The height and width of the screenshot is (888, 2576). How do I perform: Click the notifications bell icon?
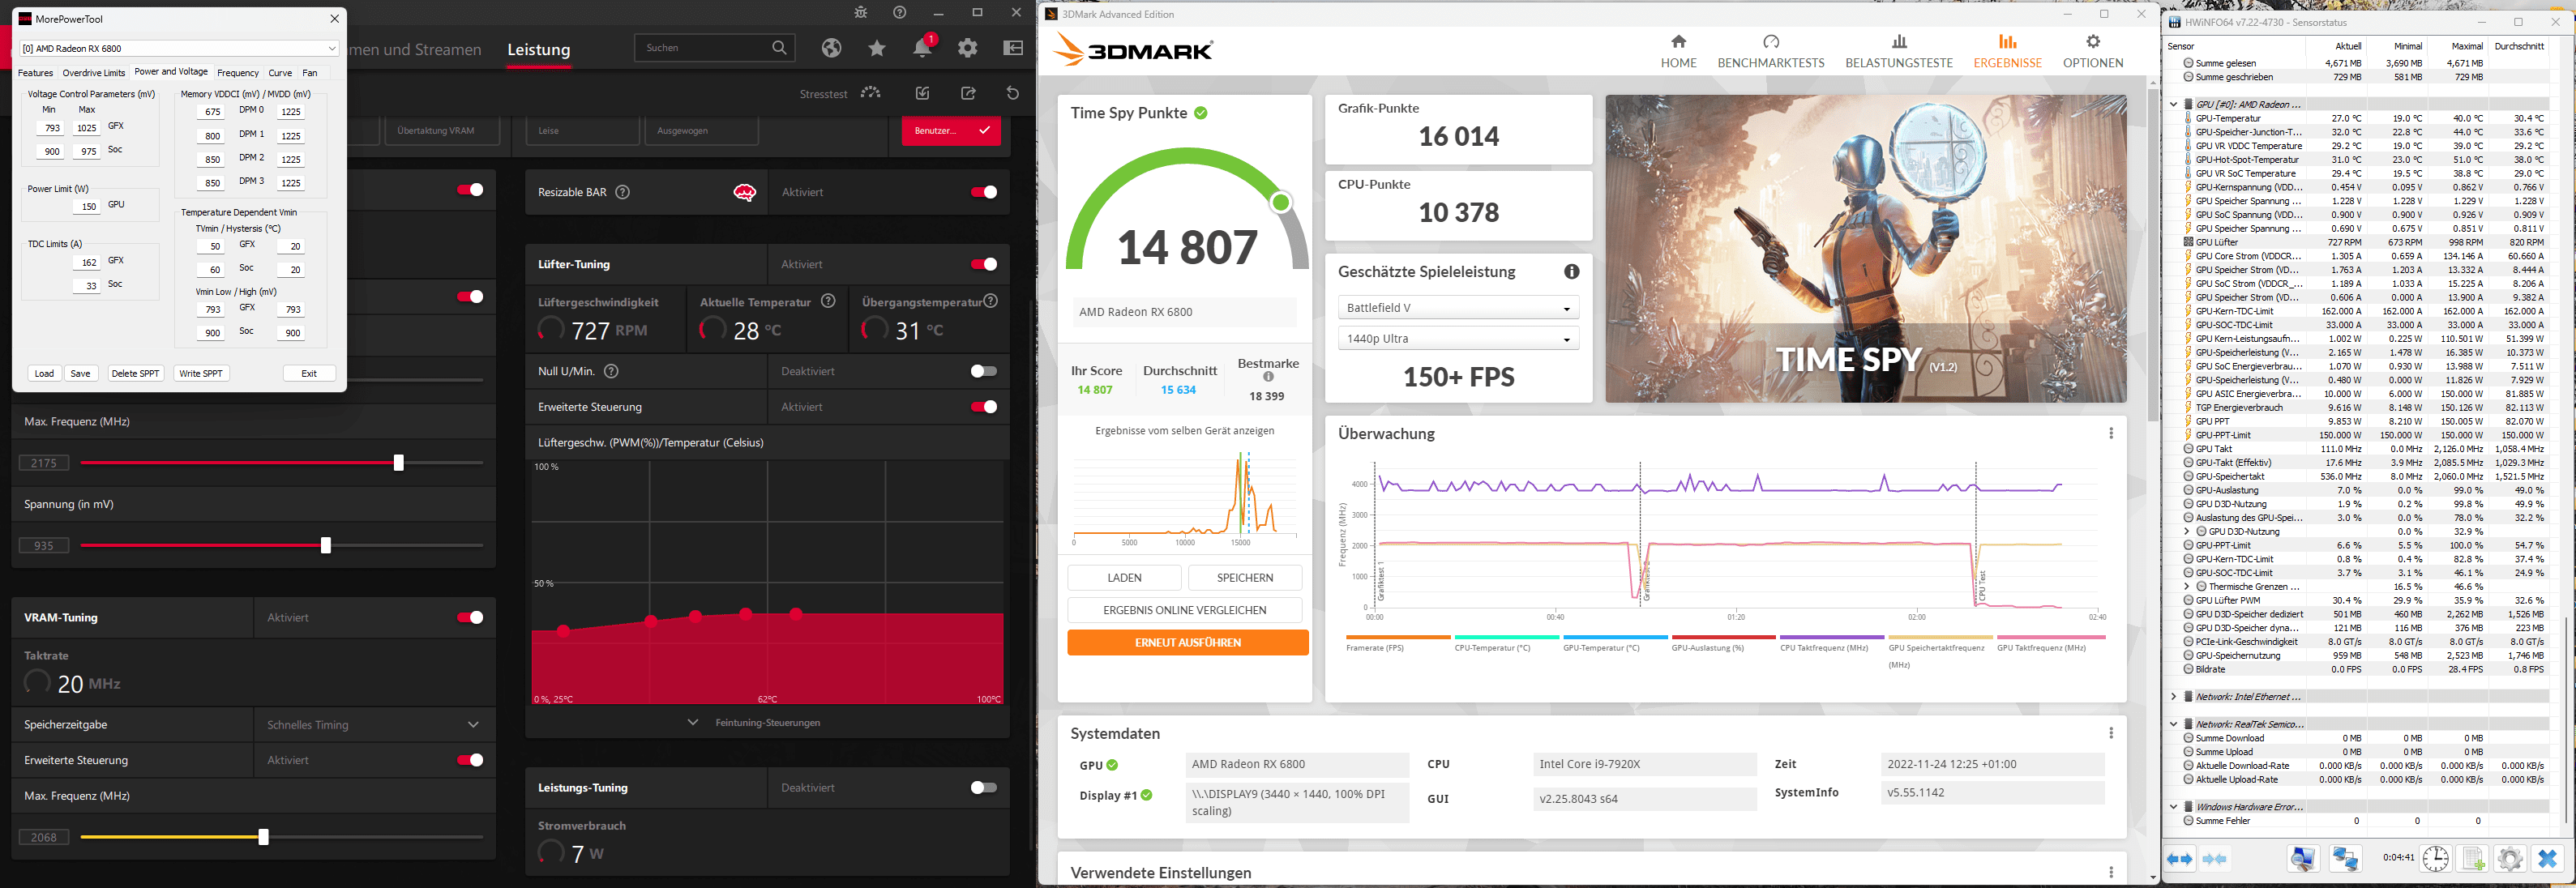(922, 48)
